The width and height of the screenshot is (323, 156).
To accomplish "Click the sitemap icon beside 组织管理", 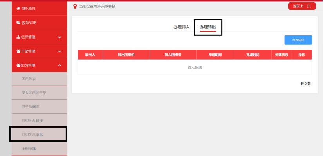I will click(18, 37).
